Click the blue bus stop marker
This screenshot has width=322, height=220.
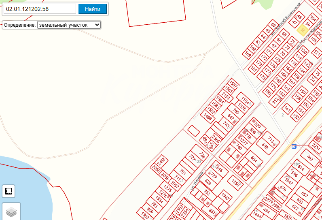[294, 146]
